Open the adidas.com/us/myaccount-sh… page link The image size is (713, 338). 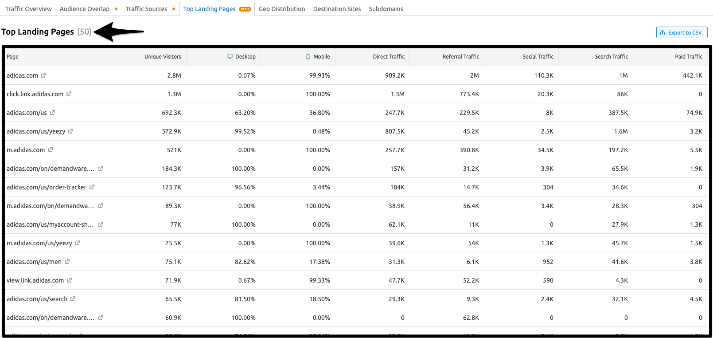pyautogui.click(x=50, y=224)
